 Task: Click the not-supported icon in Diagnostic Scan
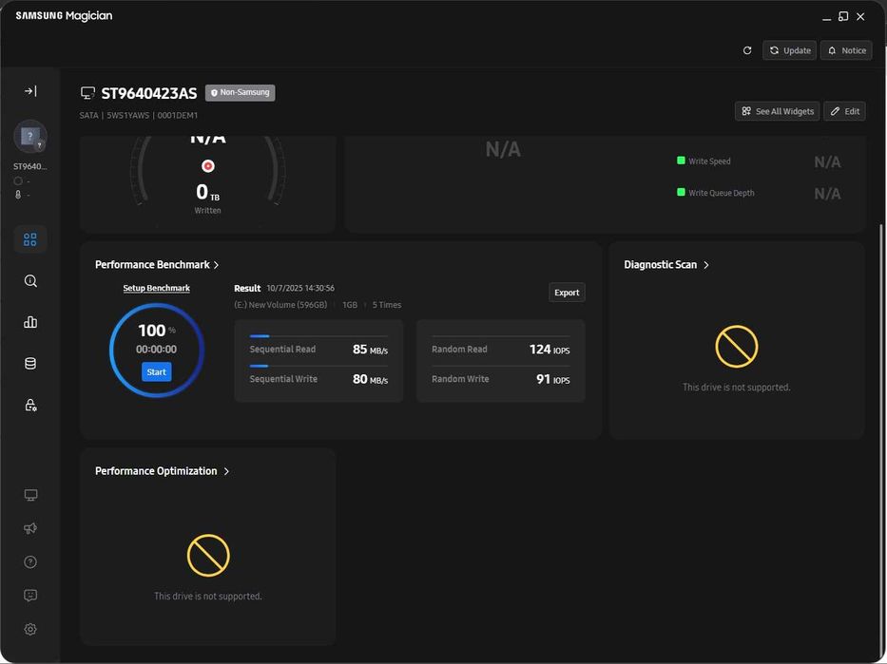pyautogui.click(x=737, y=347)
